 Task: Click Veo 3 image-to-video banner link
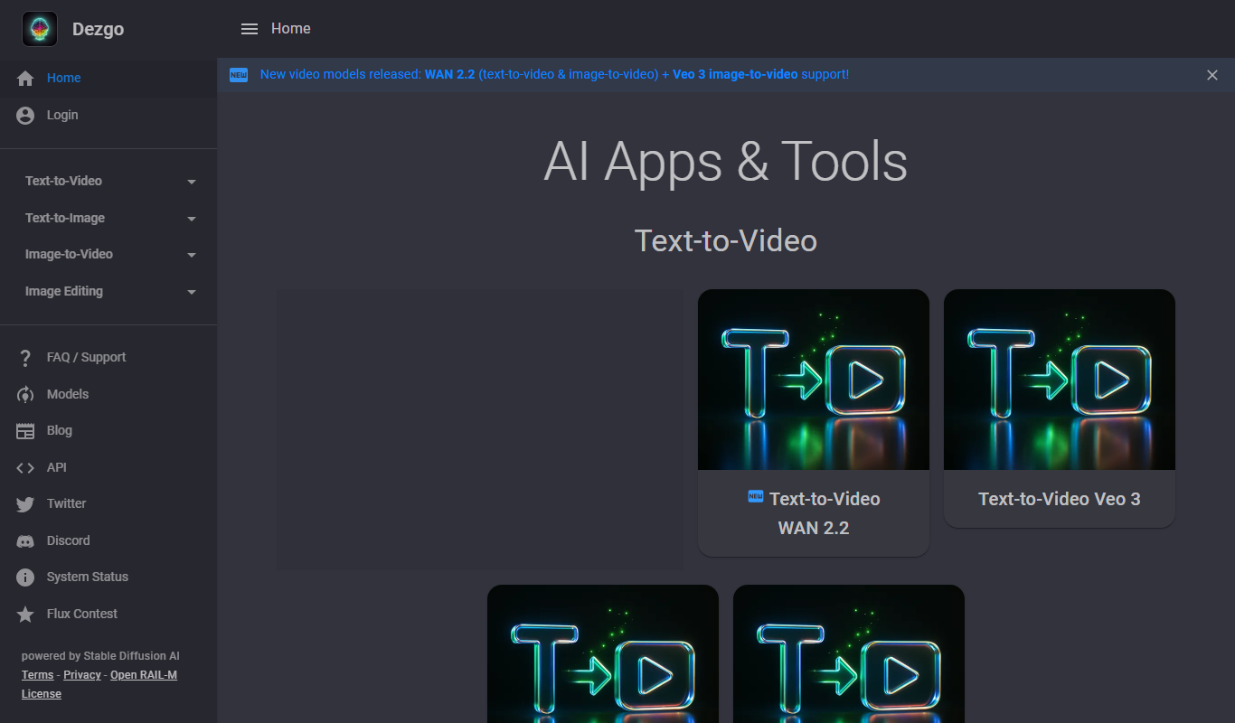(735, 74)
